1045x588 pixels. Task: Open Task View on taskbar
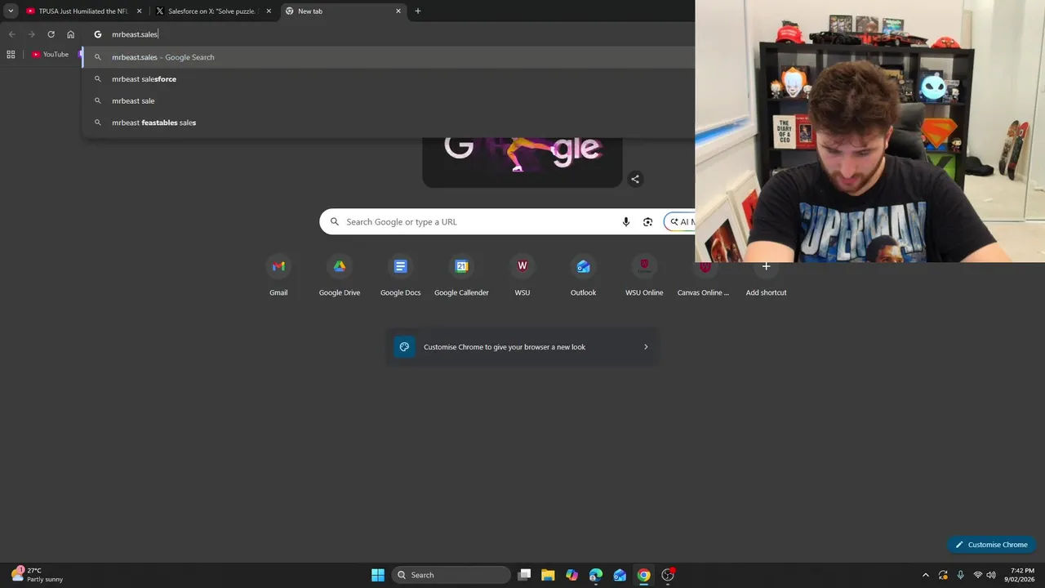(x=525, y=575)
